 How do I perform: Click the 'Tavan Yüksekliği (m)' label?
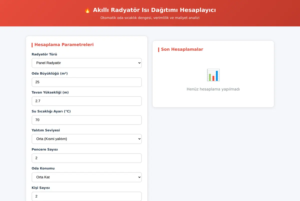(50, 92)
